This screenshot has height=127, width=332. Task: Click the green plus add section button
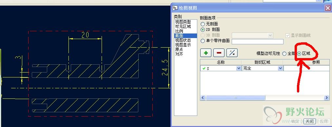point(205,53)
